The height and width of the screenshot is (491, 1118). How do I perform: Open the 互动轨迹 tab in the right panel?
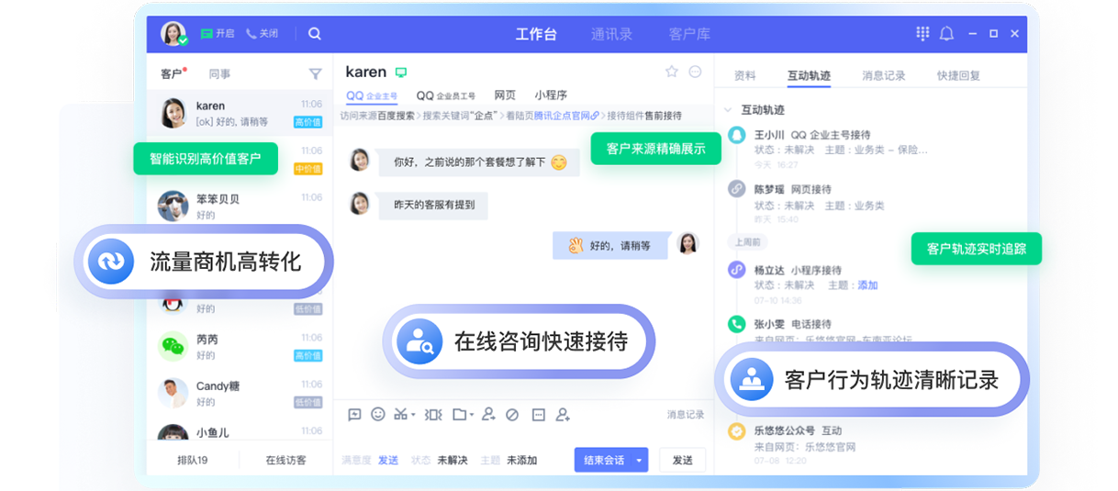point(809,76)
